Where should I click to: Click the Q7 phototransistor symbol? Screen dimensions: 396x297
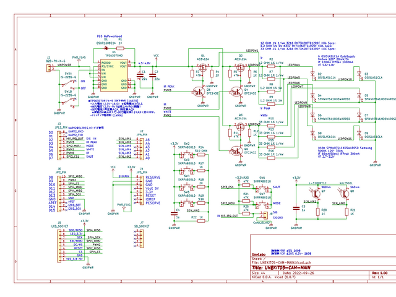tap(316, 194)
